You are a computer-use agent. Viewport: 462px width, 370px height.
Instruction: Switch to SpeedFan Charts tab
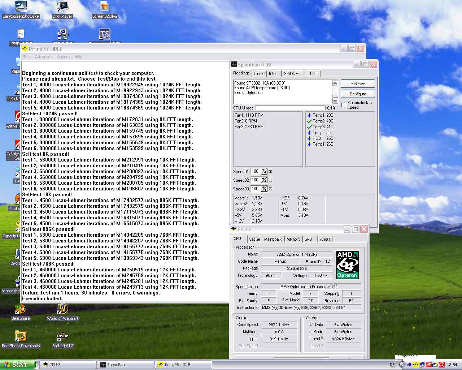click(313, 74)
